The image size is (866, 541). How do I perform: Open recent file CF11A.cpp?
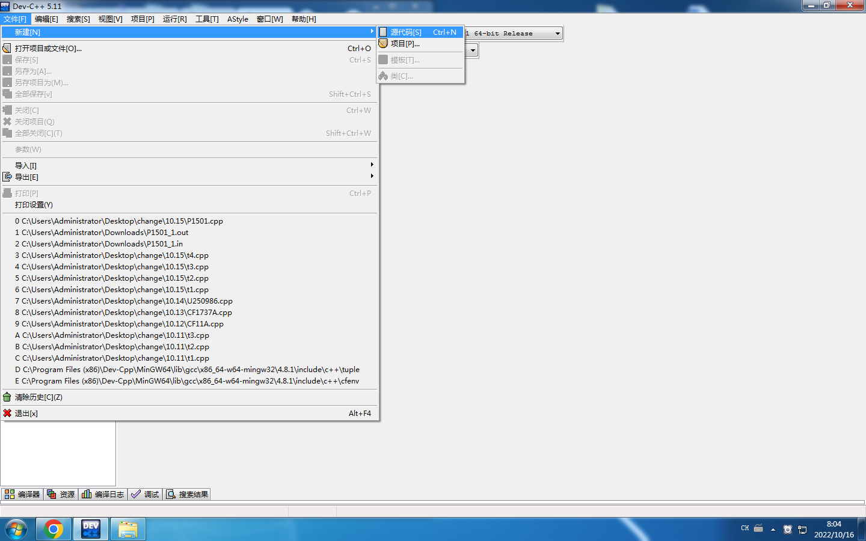[x=189, y=324]
